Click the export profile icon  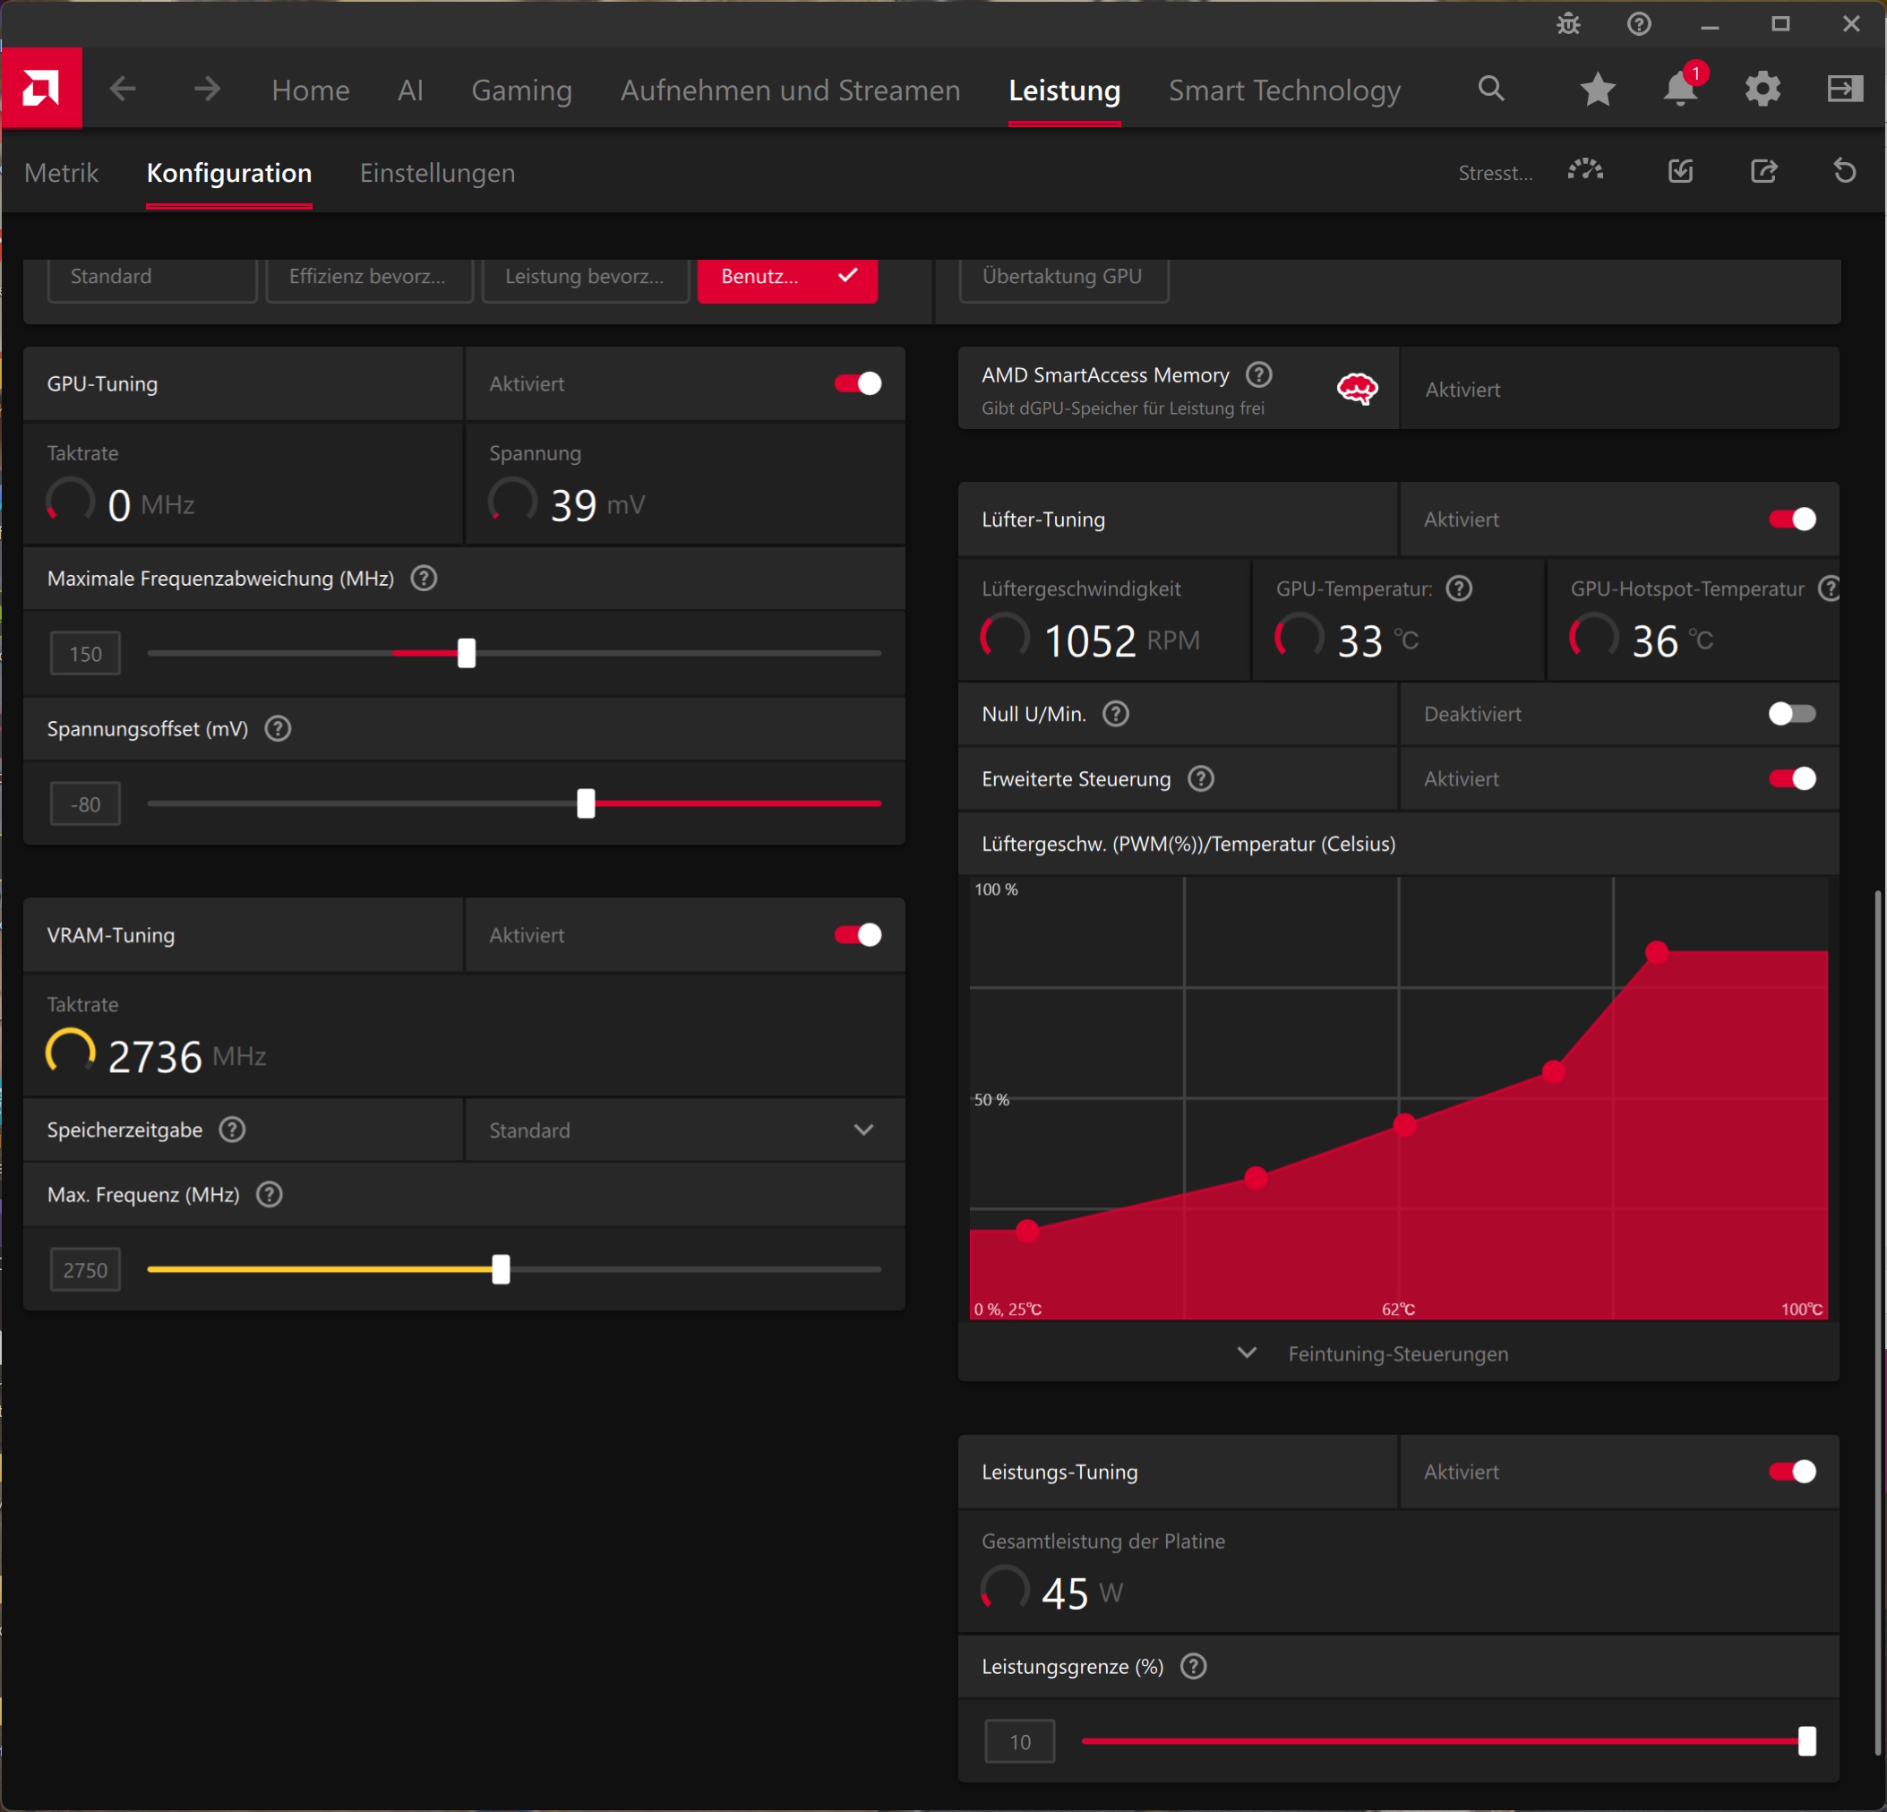[x=1763, y=171]
